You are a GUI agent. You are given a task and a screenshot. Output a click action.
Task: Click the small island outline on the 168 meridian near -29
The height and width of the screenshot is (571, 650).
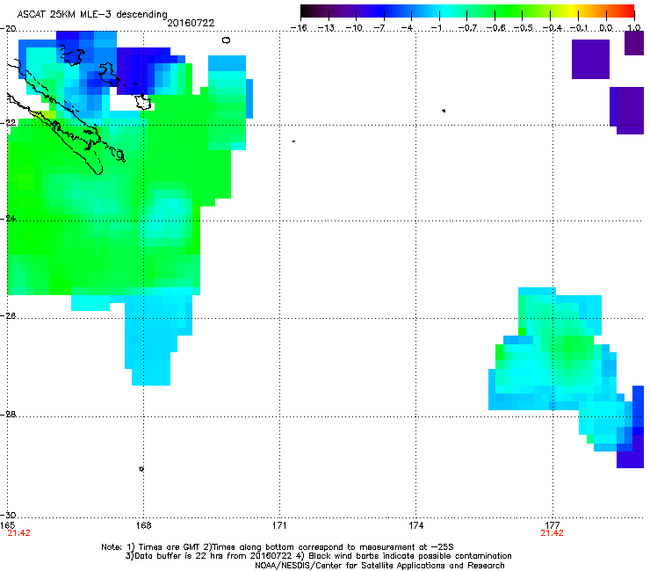(x=141, y=469)
